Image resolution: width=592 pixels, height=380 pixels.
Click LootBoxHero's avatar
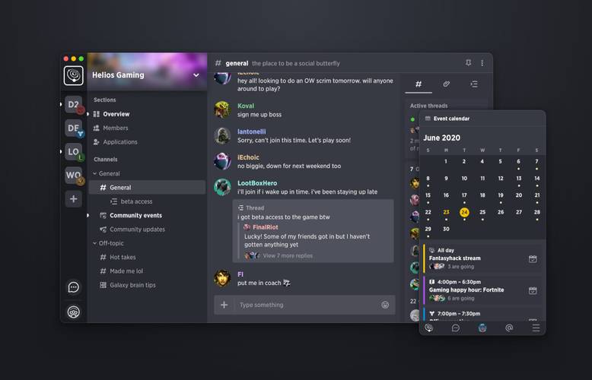click(222, 187)
